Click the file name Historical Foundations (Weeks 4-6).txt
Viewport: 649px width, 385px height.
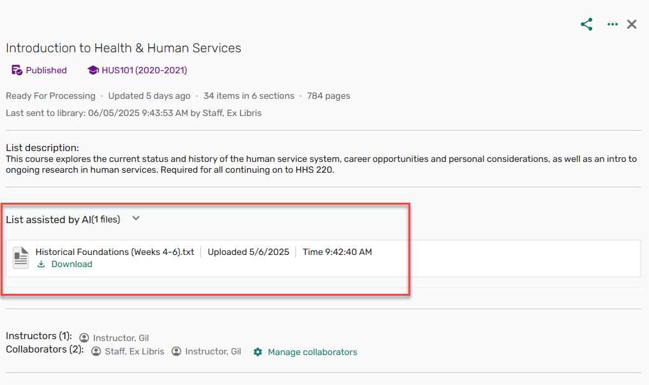point(115,252)
